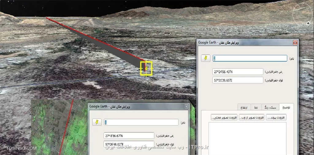Click latitude field 27°24'58.43"N

(238, 72)
